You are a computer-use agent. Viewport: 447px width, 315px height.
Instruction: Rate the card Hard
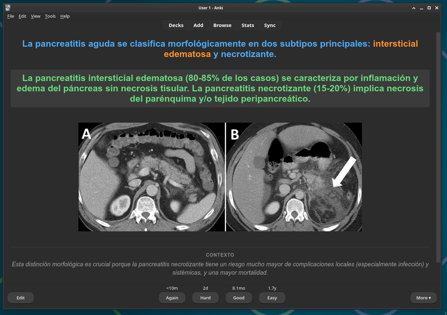pos(205,298)
